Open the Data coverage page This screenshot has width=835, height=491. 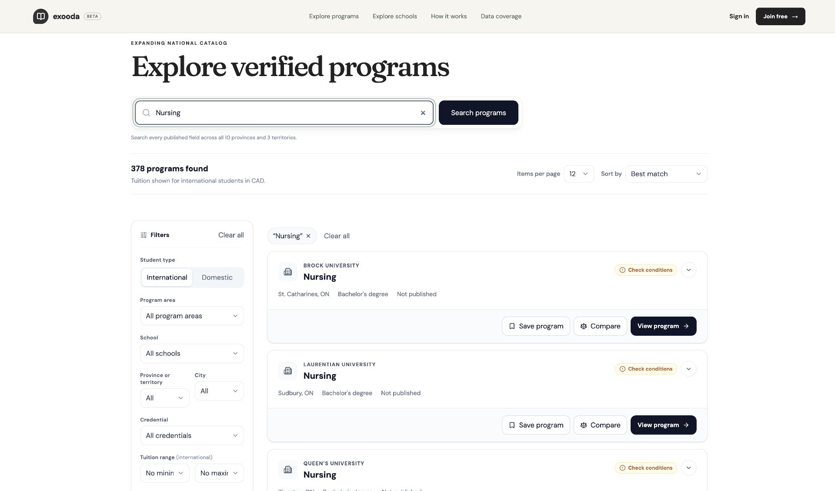(x=501, y=17)
